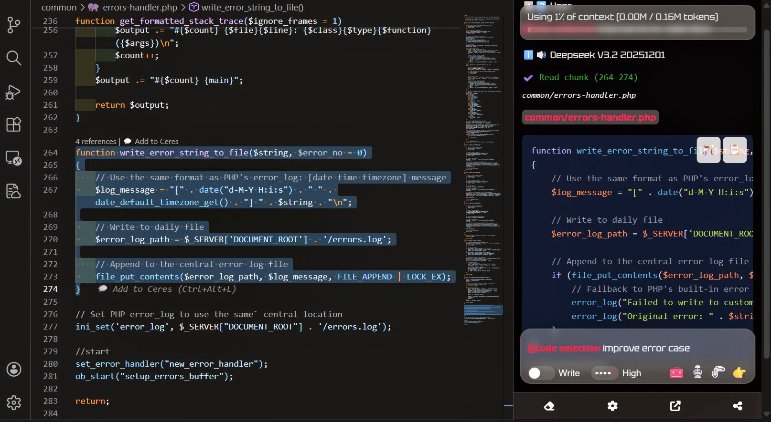Click italic common/errors-handler.php path in chat
The width and height of the screenshot is (771, 422).
tap(579, 95)
